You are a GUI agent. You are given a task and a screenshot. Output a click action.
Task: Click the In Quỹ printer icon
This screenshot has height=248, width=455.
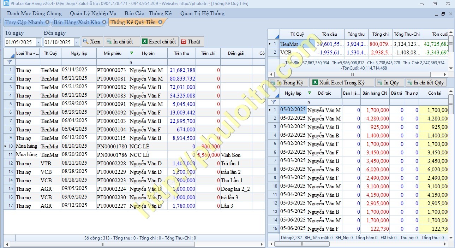tap(380, 83)
